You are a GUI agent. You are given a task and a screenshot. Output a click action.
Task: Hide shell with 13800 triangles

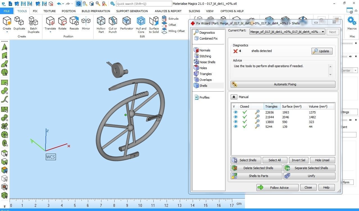[x=235, y=122]
